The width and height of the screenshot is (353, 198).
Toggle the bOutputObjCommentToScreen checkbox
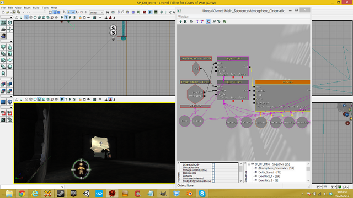(x=213, y=181)
